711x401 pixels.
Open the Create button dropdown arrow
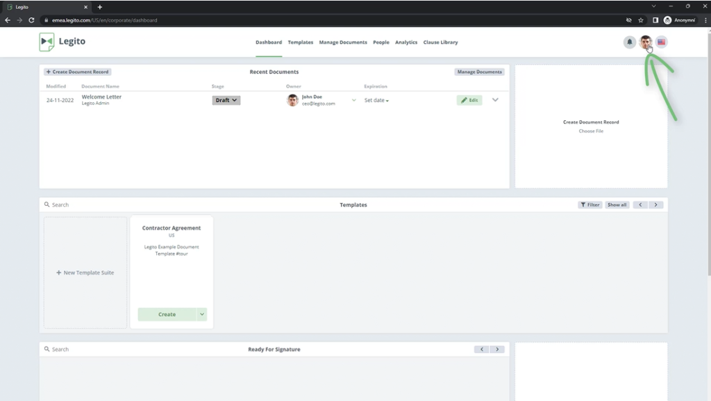[202, 314]
